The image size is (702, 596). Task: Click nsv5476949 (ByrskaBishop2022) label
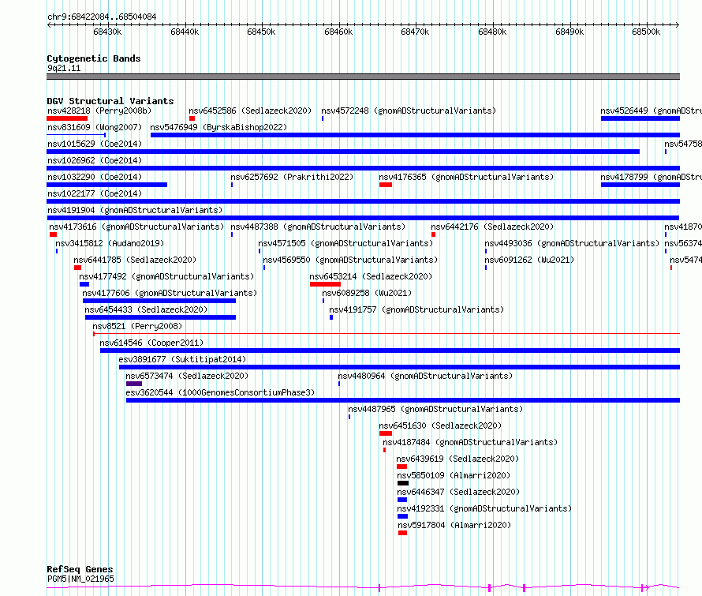(218, 127)
